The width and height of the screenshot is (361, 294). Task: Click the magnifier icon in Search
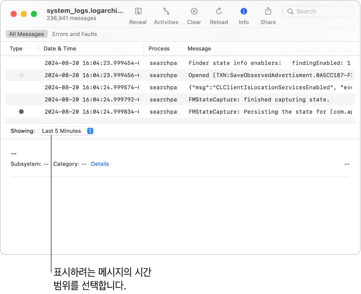[290, 12]
